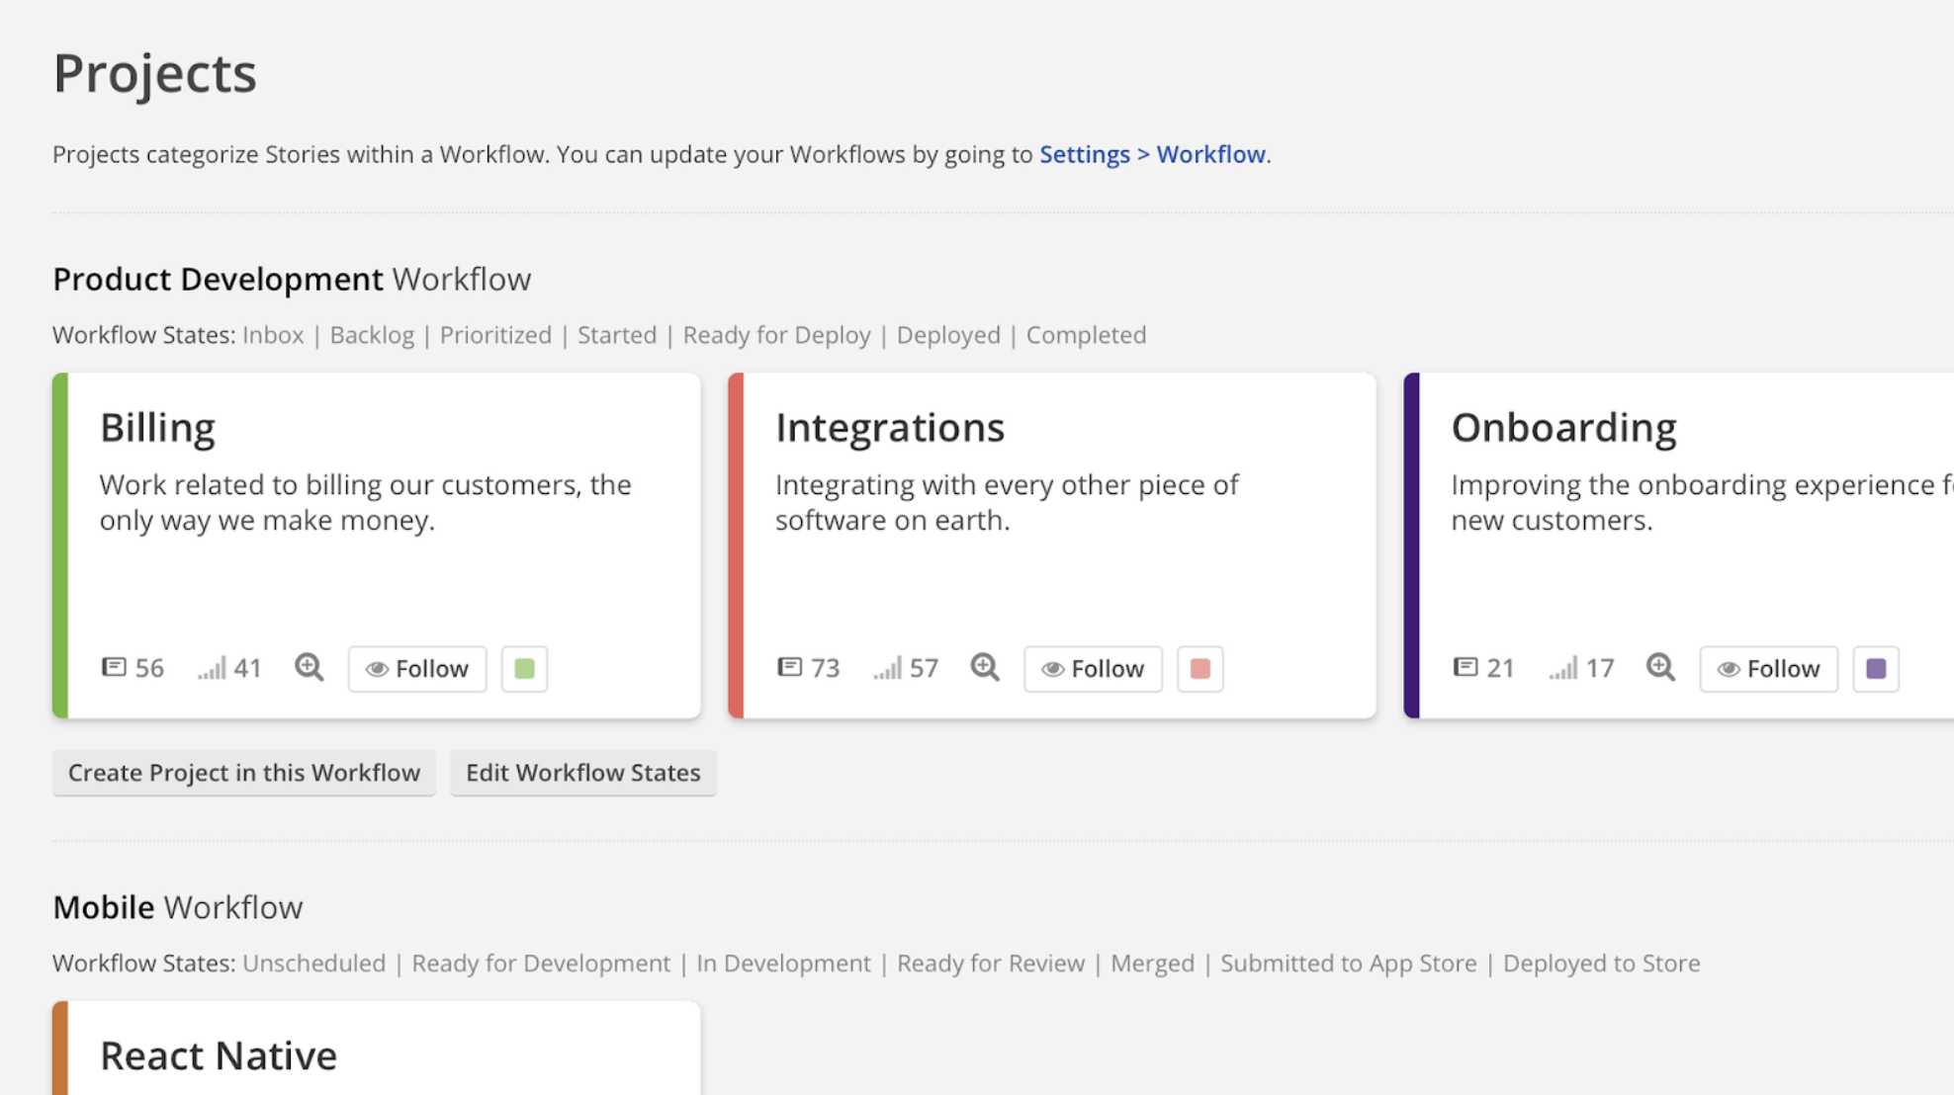Click the story count 73 on Integrations
Image resolution: width=1954 pixels, height=1095 pixels.
click(x=825, y=669)
